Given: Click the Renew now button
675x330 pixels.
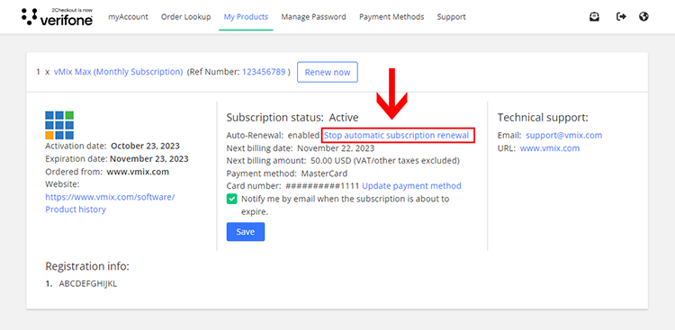Looking at the screenshot, I should [328, 72].
